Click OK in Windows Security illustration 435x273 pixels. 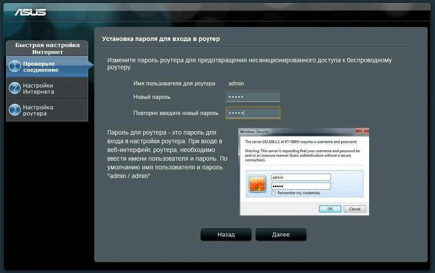[330, 209]
